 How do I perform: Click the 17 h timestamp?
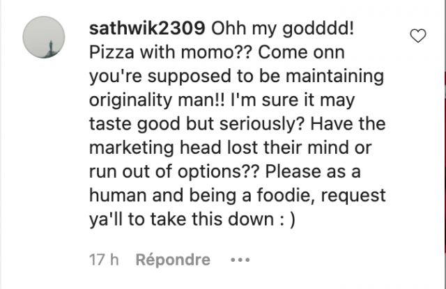point(104,260)
